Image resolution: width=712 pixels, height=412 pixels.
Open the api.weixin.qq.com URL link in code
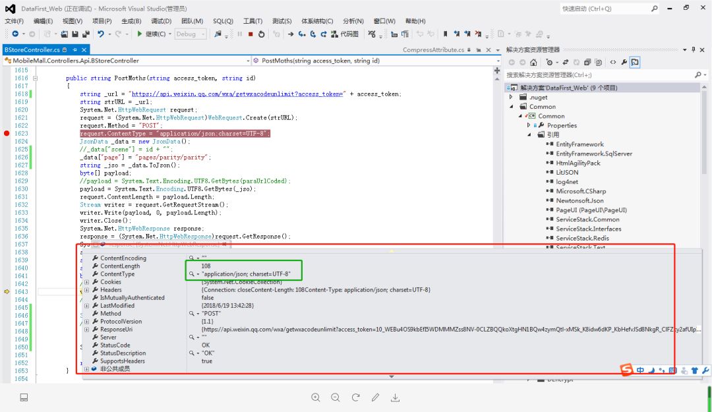pyautogui.click(x=237, y=94)
